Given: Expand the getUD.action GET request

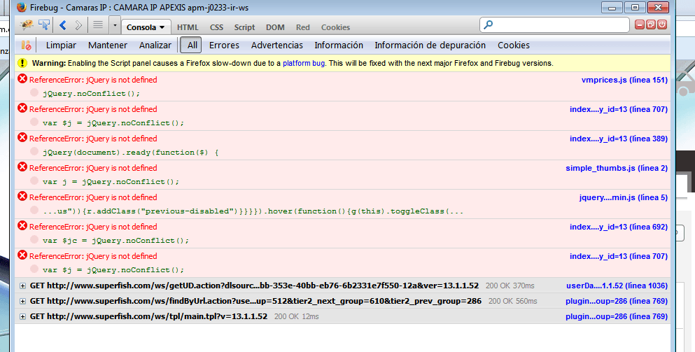Looking at the screenshot, I should [x=22, y=286].
